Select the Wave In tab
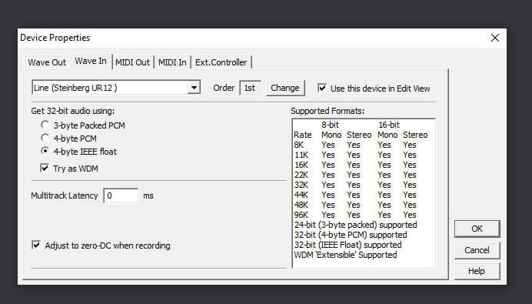Screen dimensions: 532x304 pos(91,61)
